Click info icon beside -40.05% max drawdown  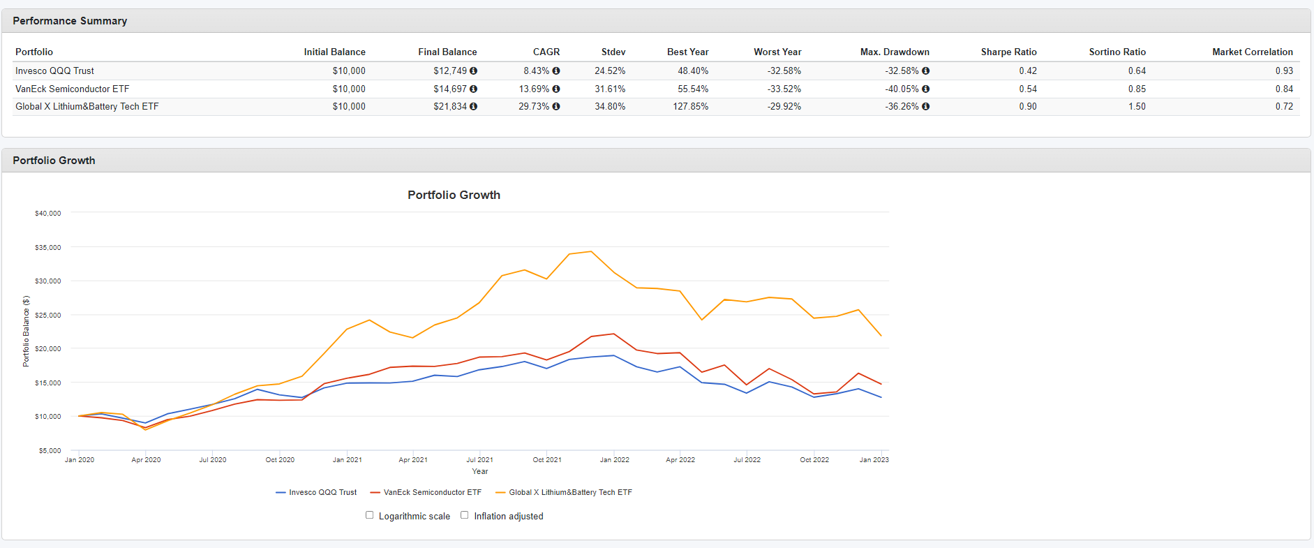[x=926, y=89]
